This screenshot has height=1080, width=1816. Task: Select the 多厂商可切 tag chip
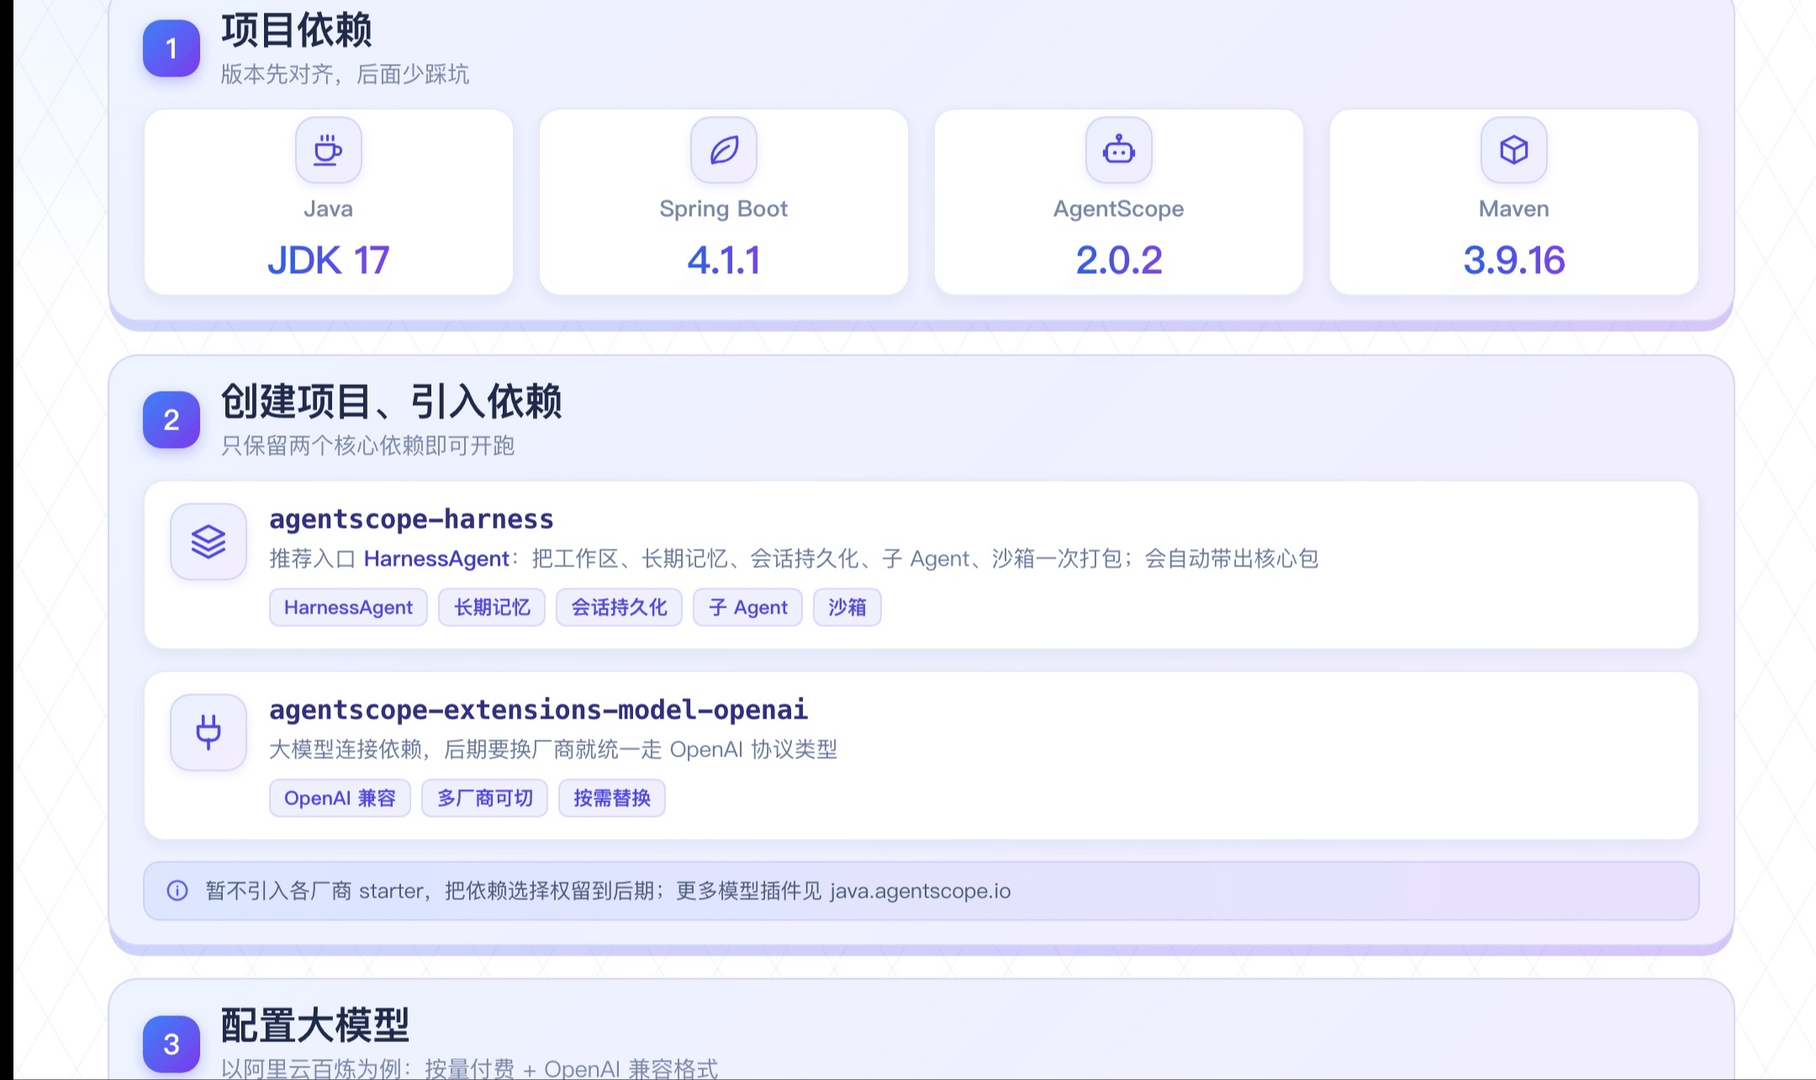484,798
